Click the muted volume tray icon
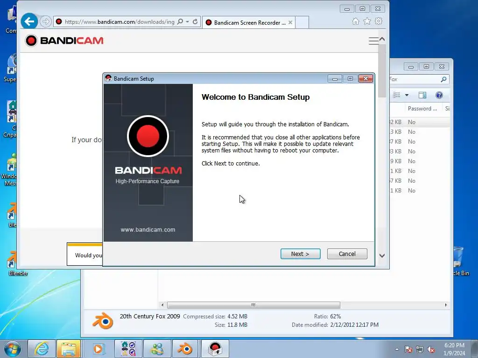This screenshot has width=478, height=358. tap(431, 350)
